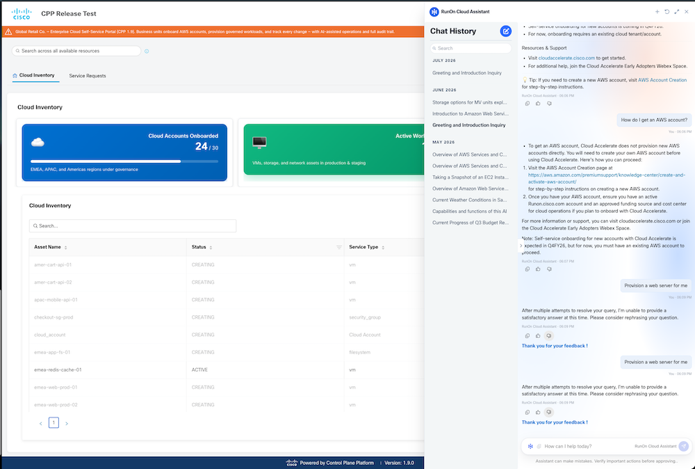This screenshot has width=695, height=469.
Task: Copy the 06:06 PM assistant reply
Action: coord(528,104)
